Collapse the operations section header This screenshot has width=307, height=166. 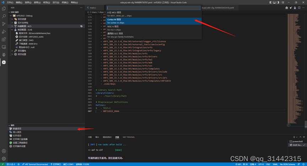pyautogui.click(x=46, y=125)
